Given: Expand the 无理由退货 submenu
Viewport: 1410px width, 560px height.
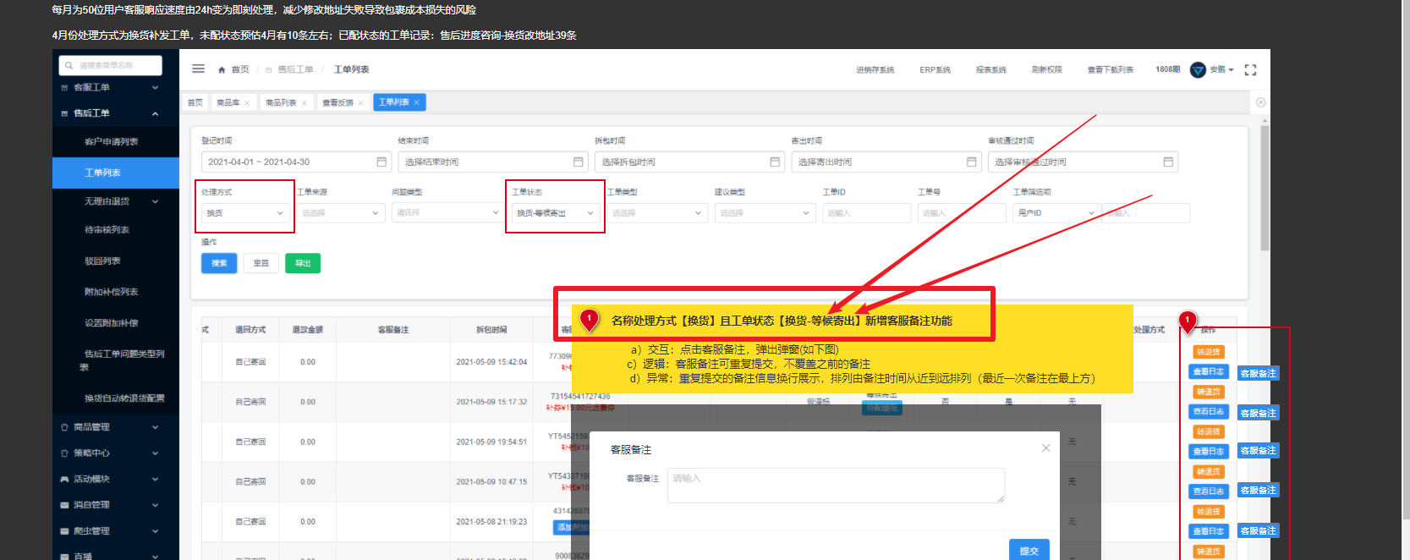Looking at the screenshot, I should 155,201.
